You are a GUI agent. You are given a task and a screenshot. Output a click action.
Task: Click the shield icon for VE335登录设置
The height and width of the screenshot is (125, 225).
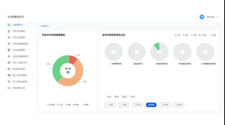[x=9, y=81]
